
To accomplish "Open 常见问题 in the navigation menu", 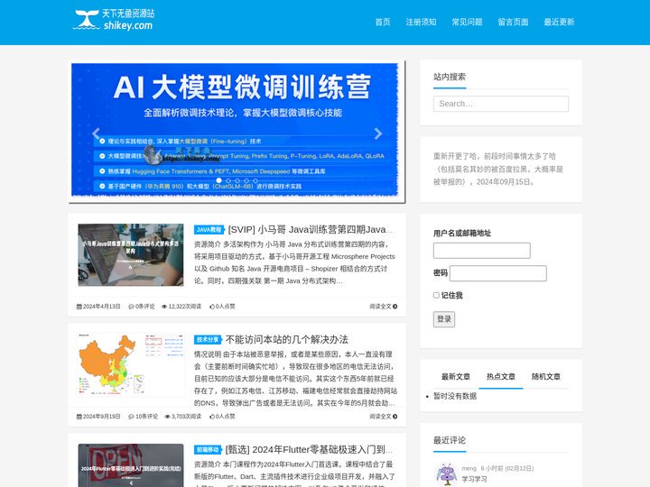I will coord(467,22).
